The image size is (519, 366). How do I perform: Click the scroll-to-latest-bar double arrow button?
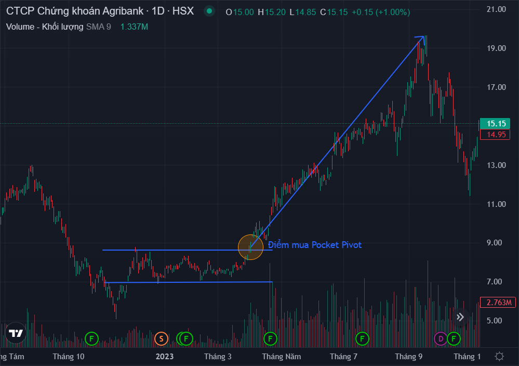tap(460, 317)
